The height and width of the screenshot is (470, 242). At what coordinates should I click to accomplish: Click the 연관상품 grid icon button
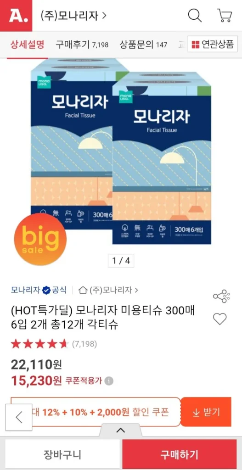click(213, 45)
